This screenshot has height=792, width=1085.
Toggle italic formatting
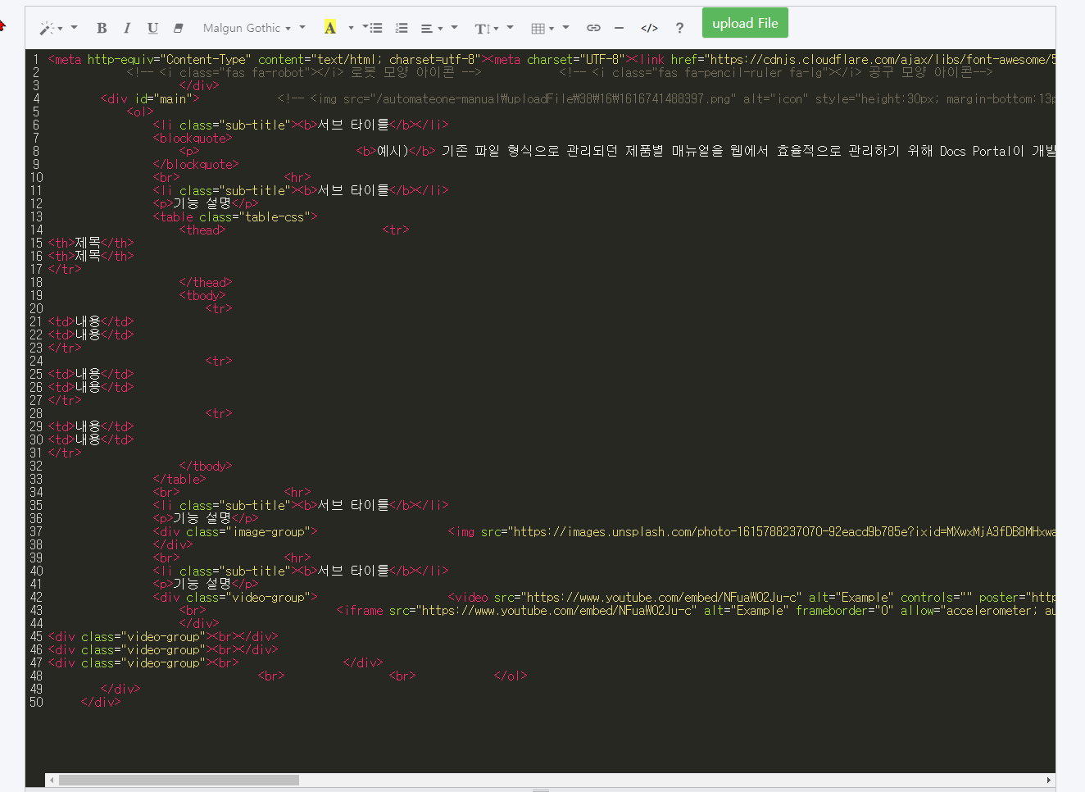127,28
